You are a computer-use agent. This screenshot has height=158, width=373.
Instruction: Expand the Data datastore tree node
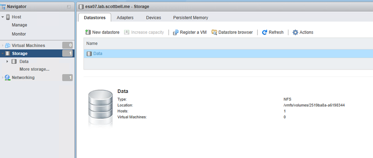(7, 61)
